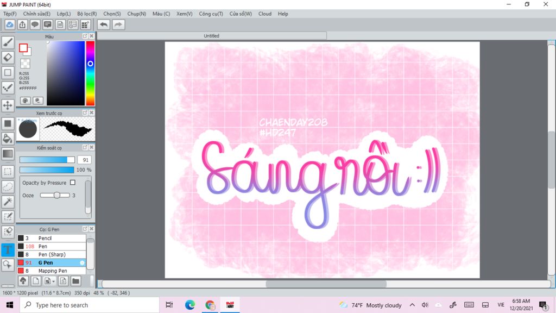This screenshot has height=313, width=556.
Task: Select the Dot pen tool
Action: click(8, 87)
